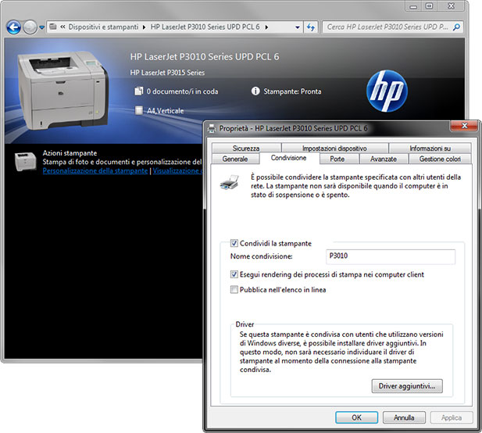Image resolution: width=482 pixels, height=433 pixels.
Task: Click the greyed forward navigation arrow
Action: click(30, 27)
